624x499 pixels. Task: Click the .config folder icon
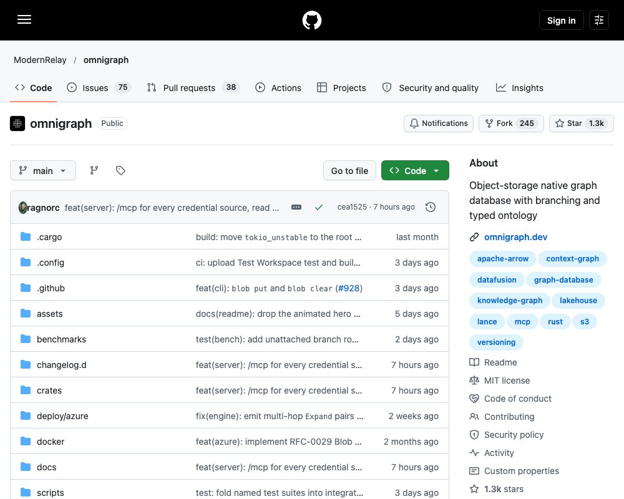coord(26,262)
